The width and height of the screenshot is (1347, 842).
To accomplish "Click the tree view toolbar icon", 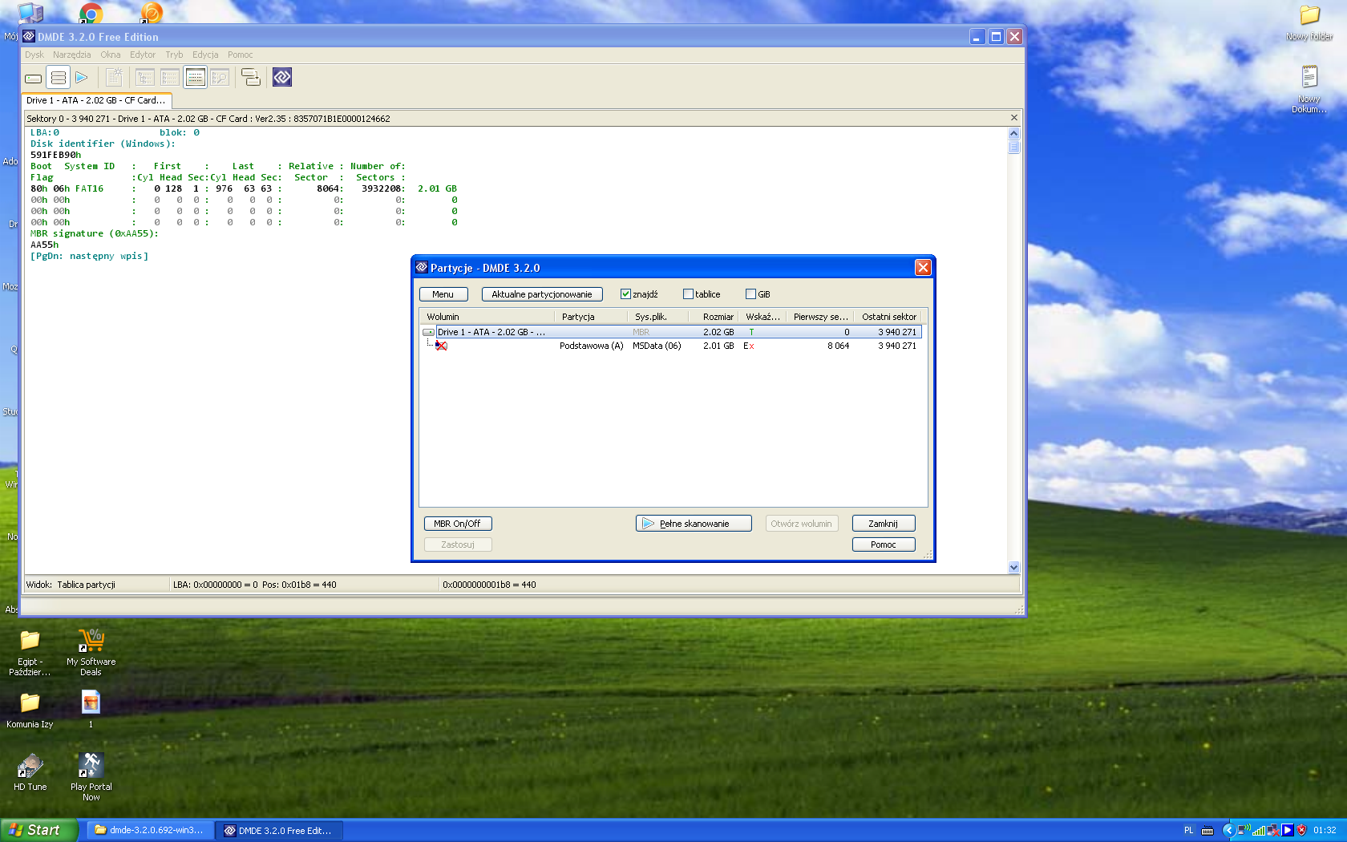I will (145, 78).
